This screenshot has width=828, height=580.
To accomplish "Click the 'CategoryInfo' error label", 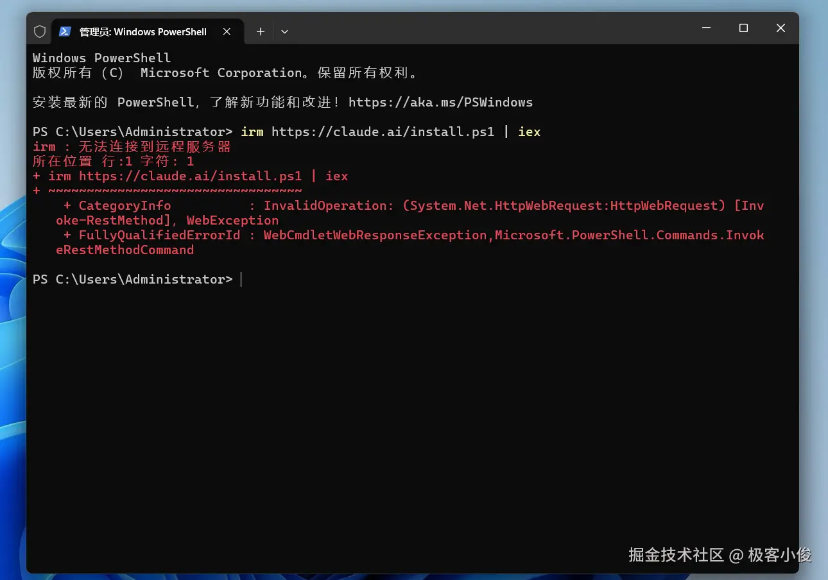I will point(125,205).
